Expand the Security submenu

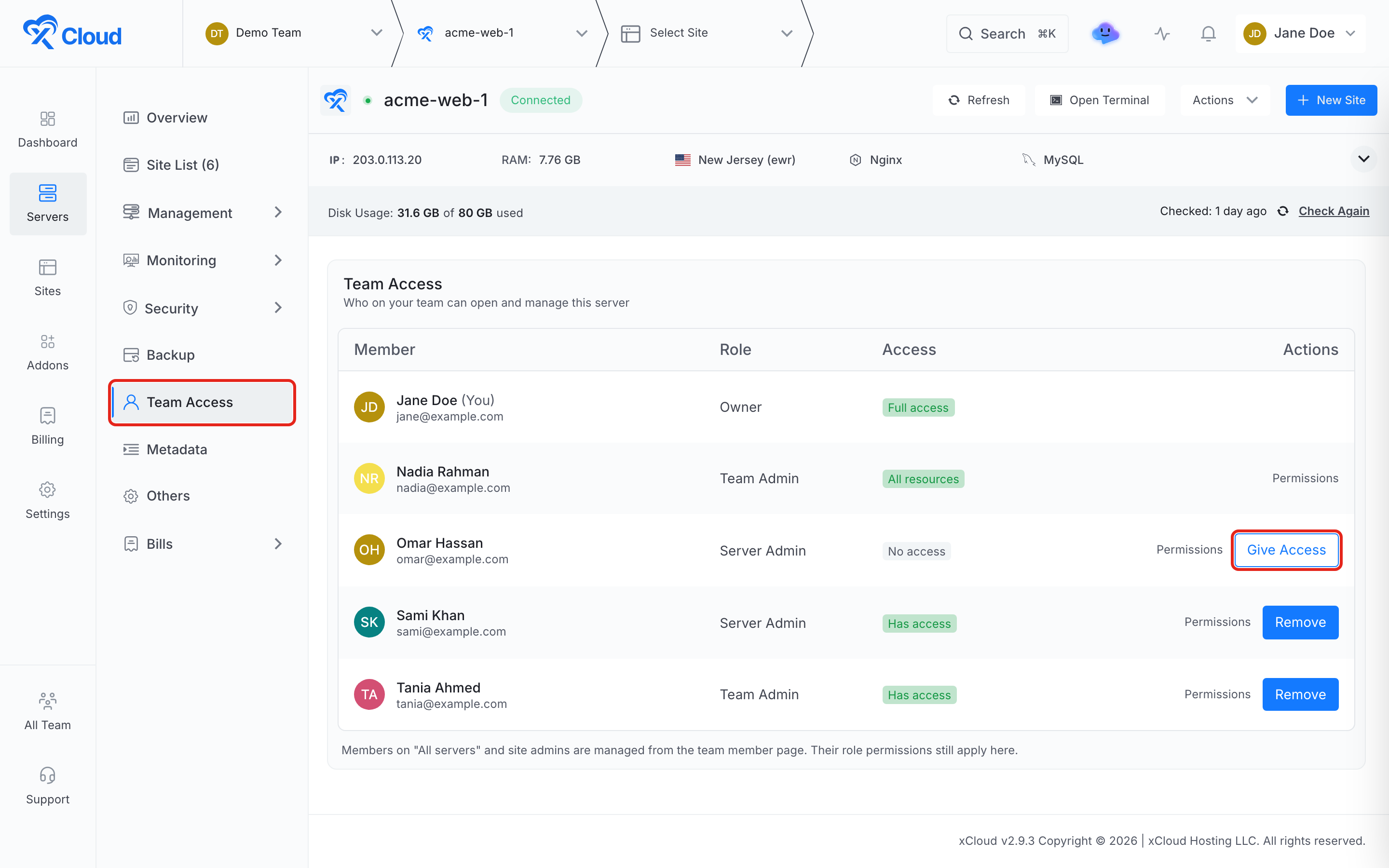[x=278, y=308]
